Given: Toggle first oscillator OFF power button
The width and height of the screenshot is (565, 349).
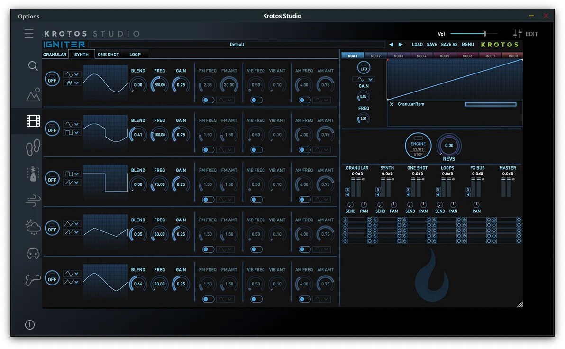Looking at the screenshot, I should (x=52, y=80).
